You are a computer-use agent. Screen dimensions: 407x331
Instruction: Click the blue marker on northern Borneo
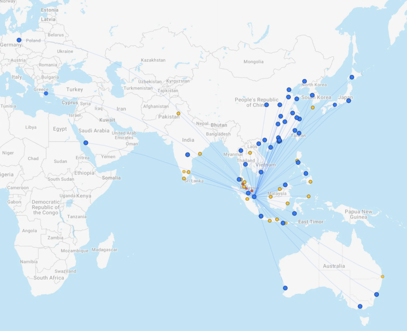pos(285,185)
